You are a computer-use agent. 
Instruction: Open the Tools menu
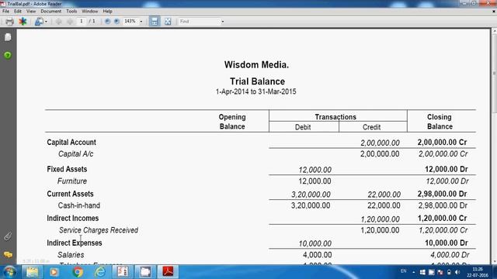coord(71,11)
